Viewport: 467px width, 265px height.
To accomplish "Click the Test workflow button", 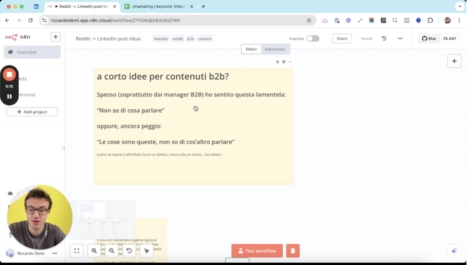I will pos(257,251).
